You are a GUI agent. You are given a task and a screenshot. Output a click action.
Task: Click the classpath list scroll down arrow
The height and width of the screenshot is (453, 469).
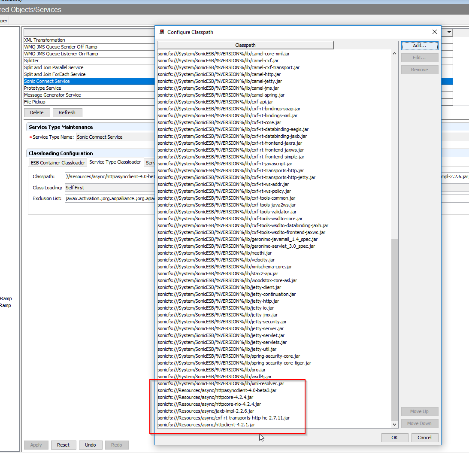(x=394, y=424)
